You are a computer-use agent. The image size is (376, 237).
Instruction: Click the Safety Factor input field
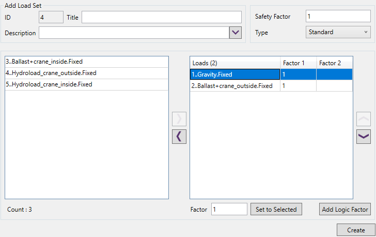pyautogui.click(x=338, y=17)
